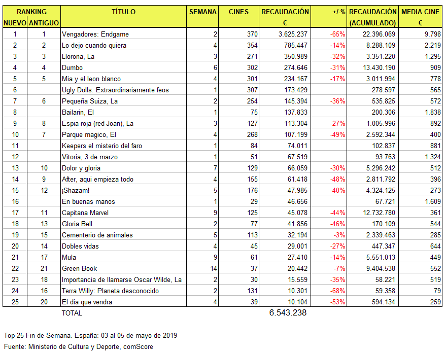Click the Fuente: Ministerio de Cultura text
This screenshot has height=351, width=446.
(78, 346)
